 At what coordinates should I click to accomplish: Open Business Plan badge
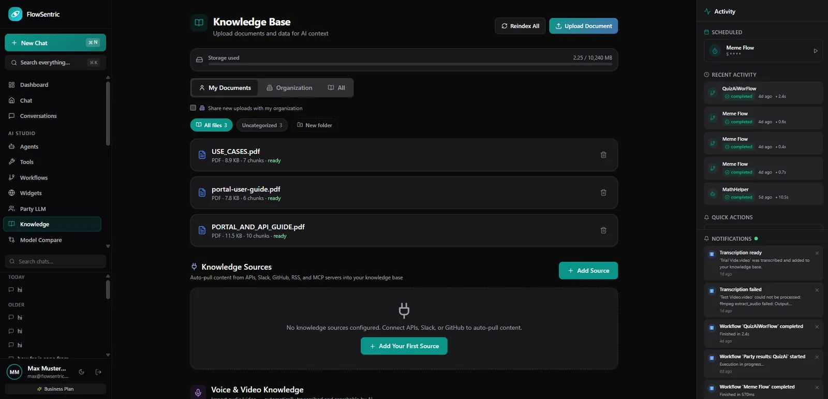(55, 389)
